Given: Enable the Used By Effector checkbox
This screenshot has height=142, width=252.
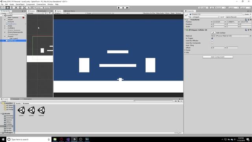Looking at the screenshot, I should [212, 41].
